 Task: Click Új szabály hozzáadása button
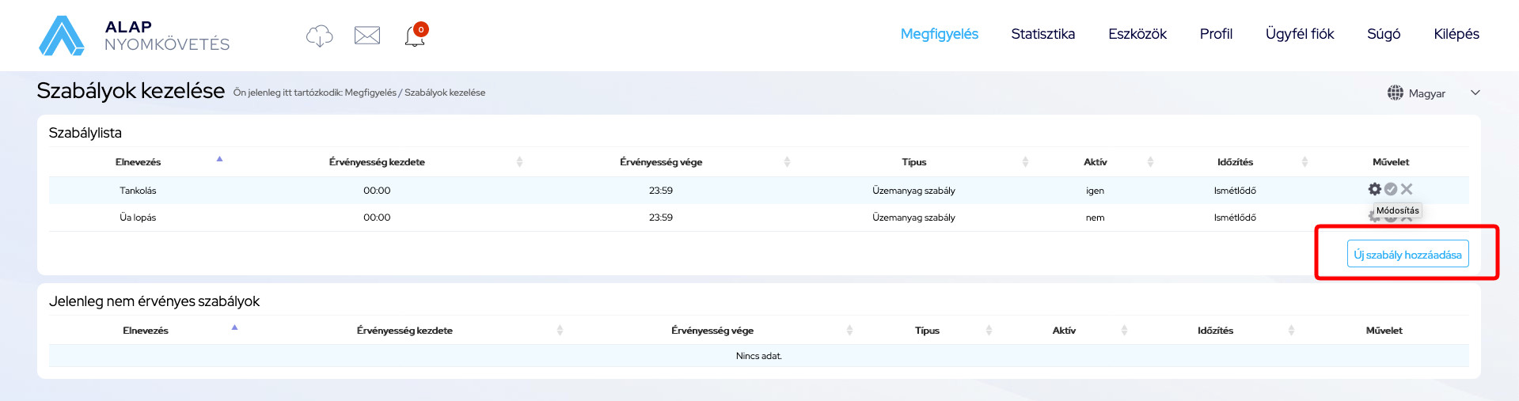point(1407,254)
